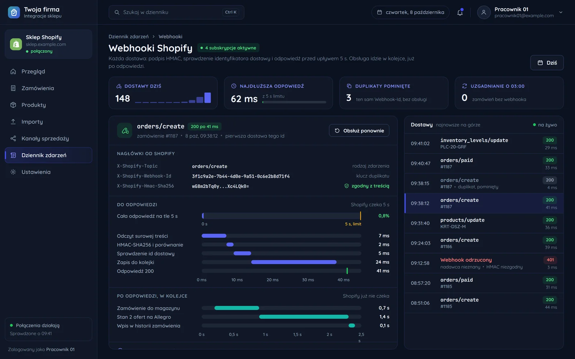This screenshot has width=575, height=359.
Task: Click the Cała odpowiedź 5 s limit bar
Action: (281, 216)
